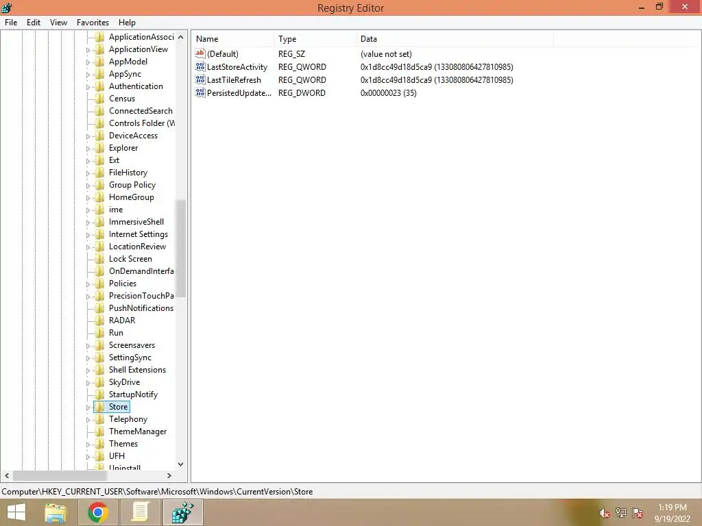Select the Screensavers key
The width and height of the screenshot is (702, 526).
[x=132, y=345]
